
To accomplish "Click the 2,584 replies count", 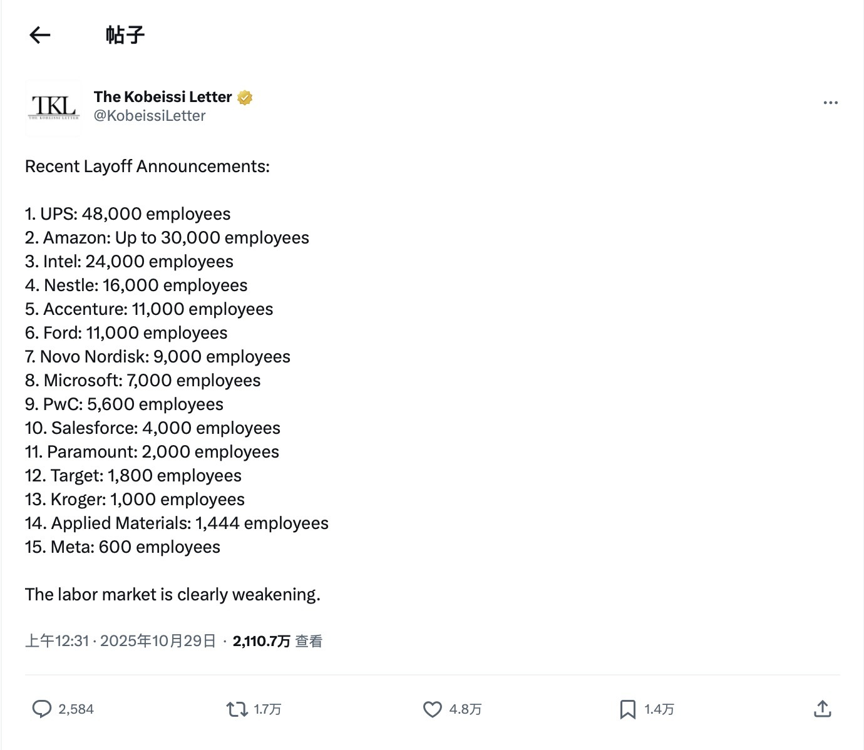I will pos(76,709).
